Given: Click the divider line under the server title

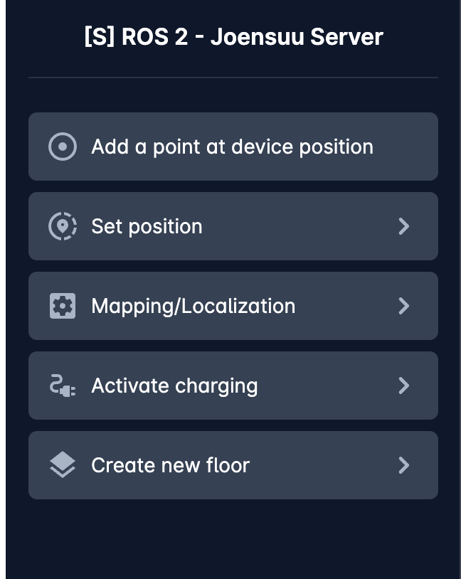Looking at the screenshot, I should [233, 78].
